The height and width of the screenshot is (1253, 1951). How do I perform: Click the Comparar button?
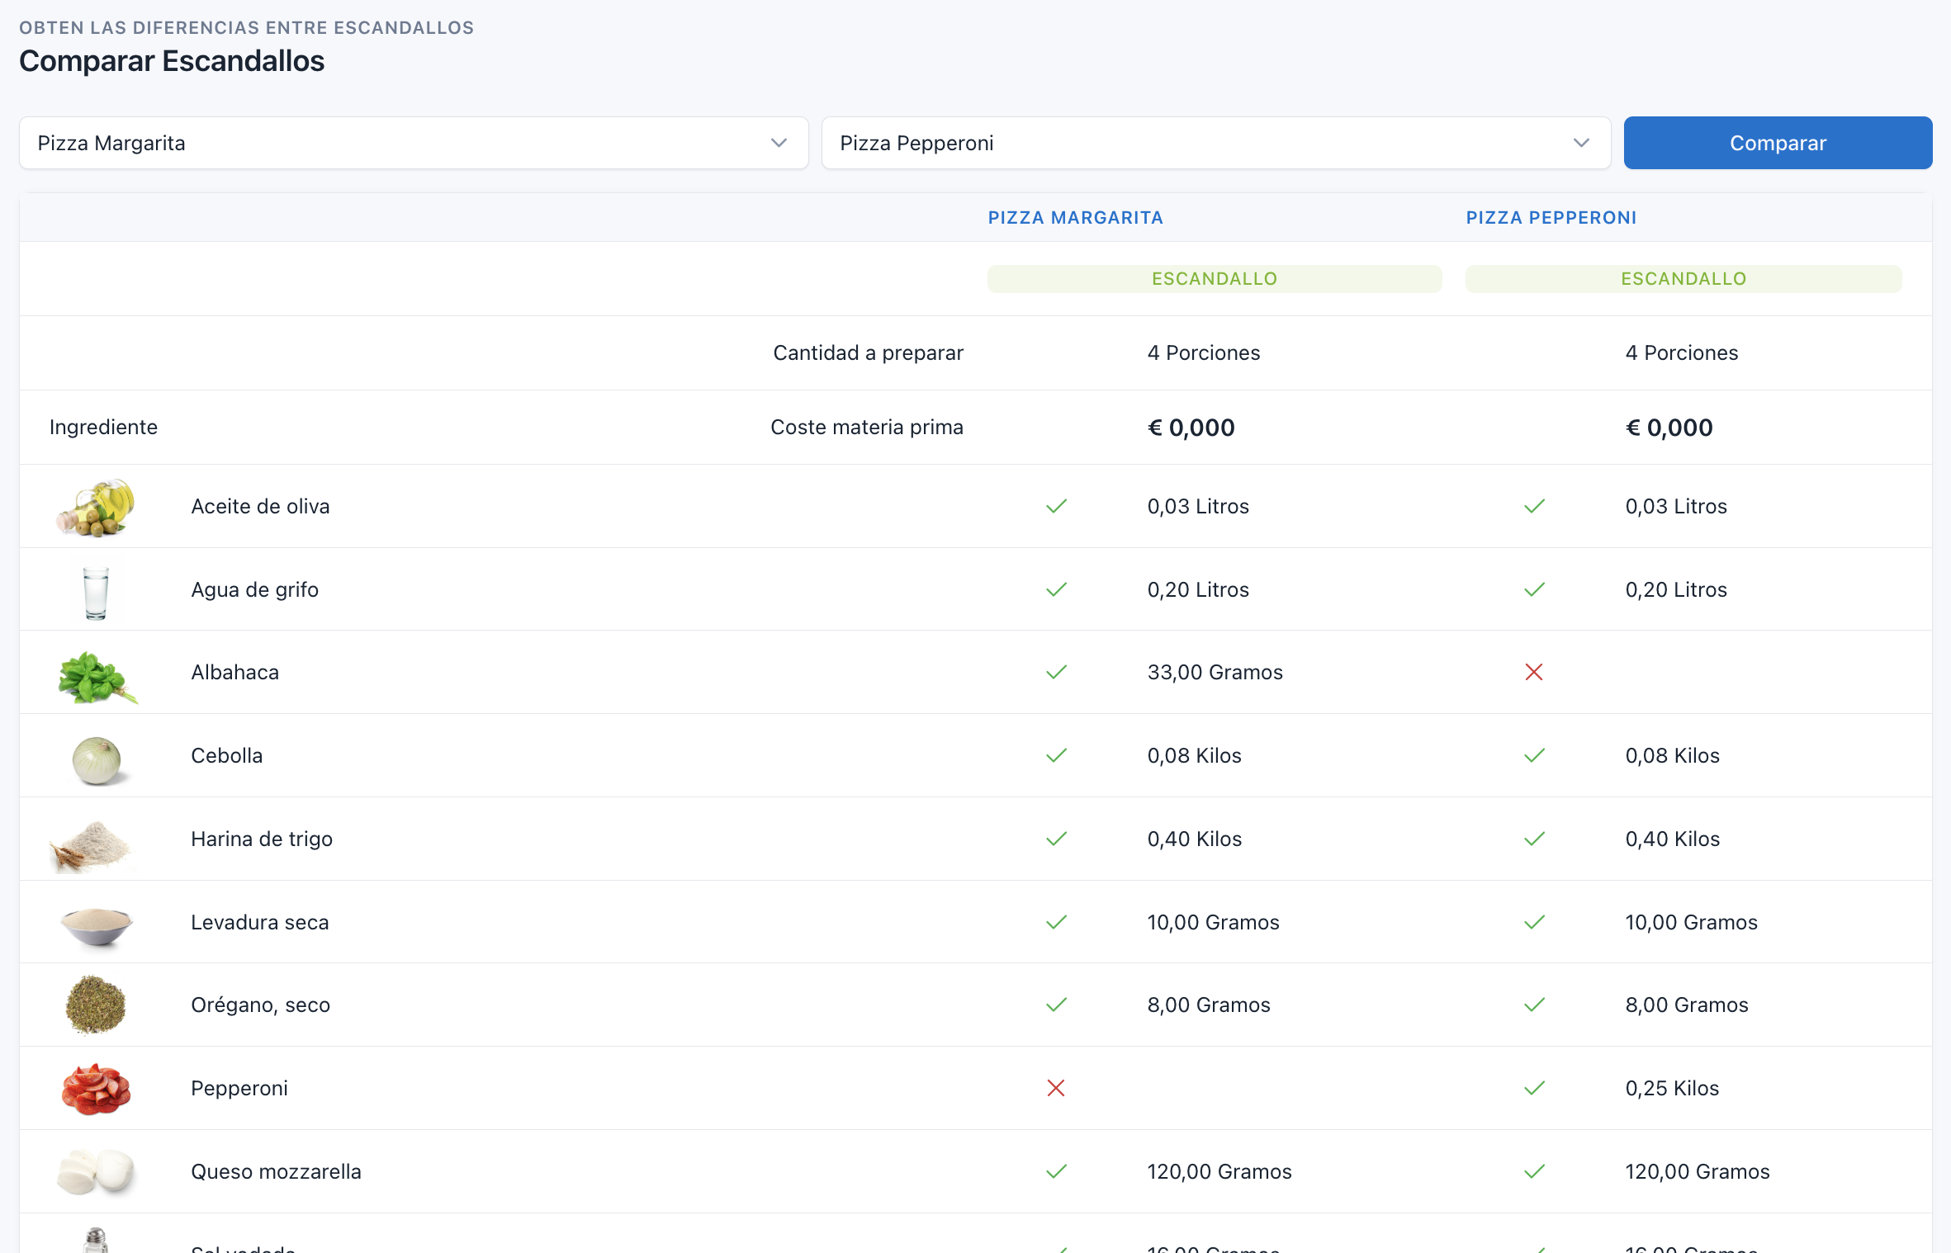pyautogui.click(x=1778, y=143)
